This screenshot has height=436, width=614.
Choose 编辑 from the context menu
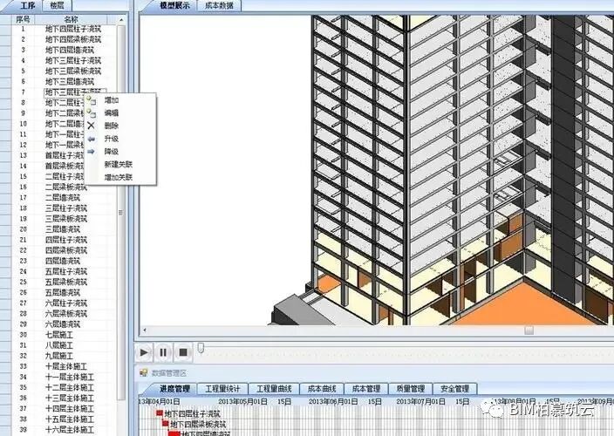tap(112, 113)
